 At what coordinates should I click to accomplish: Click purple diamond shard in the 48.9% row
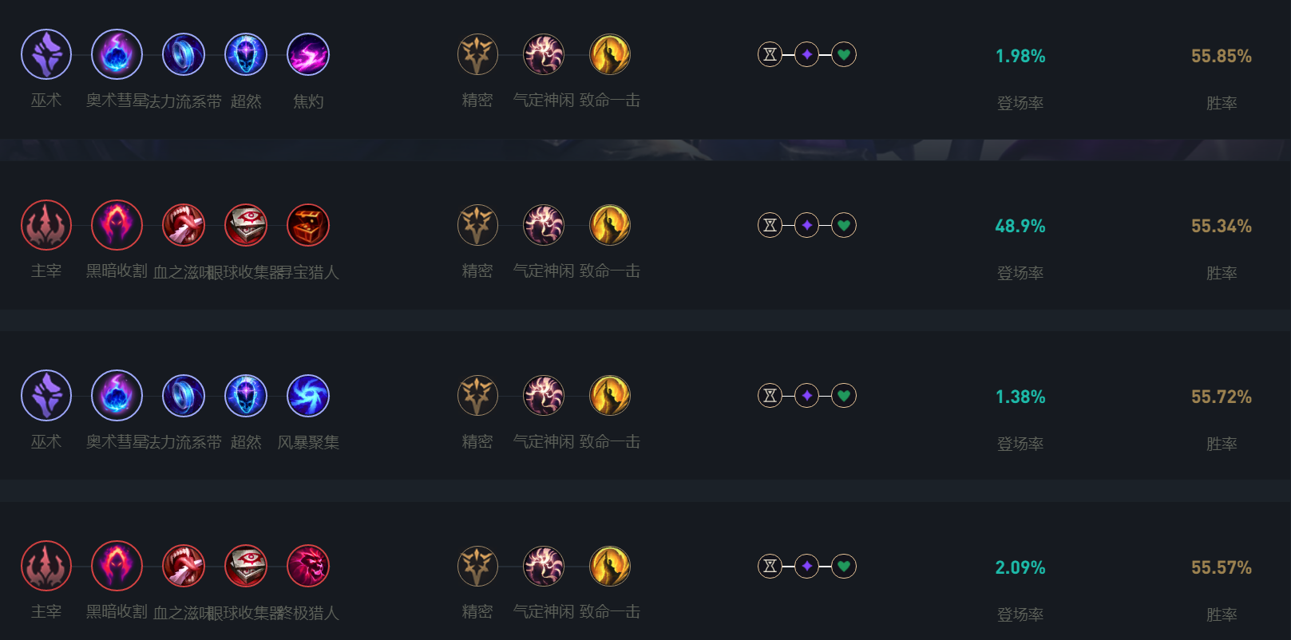807,225
